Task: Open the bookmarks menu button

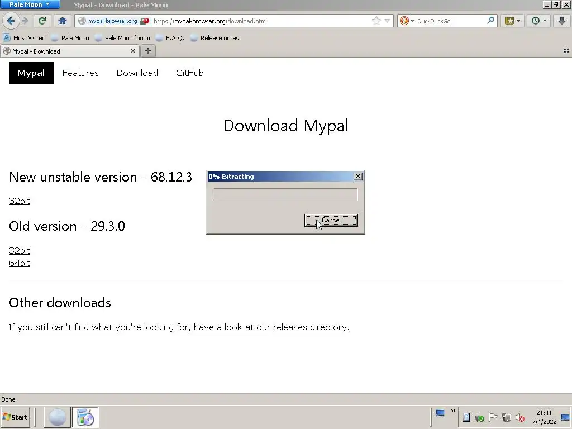Action: tap(513, 21)
